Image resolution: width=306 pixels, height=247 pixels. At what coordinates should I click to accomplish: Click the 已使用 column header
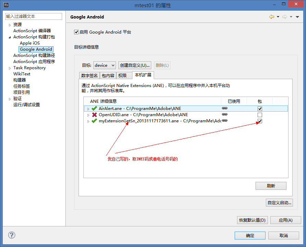[x=234, y=101]
